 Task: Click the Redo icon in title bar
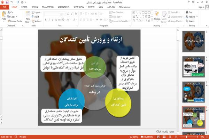tap(18, 2)
